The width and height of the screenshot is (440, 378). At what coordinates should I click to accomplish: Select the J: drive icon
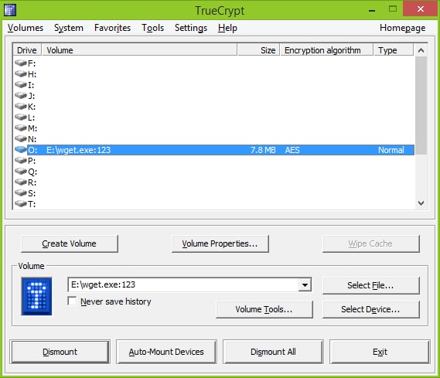[20, 95]
